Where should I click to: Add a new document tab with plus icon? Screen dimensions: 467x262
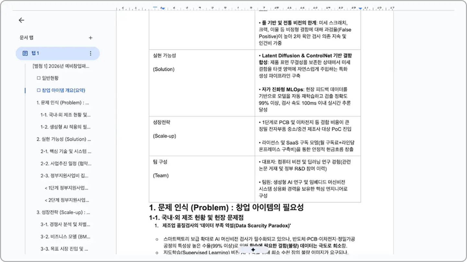(90, 38)
